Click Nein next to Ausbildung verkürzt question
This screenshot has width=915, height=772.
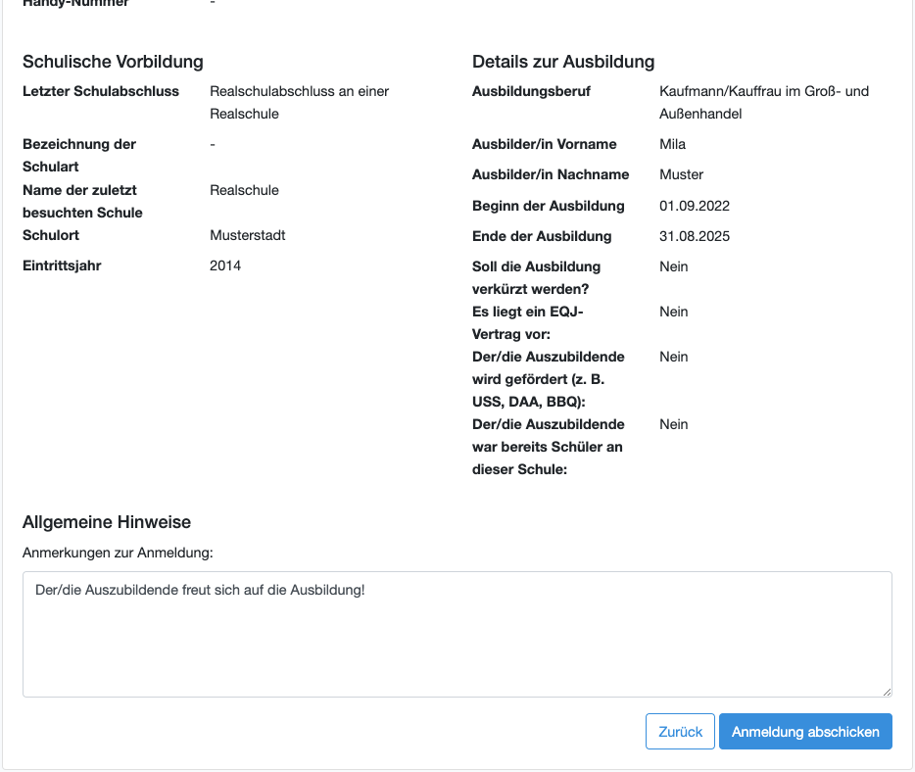click(x=674, y=266)
